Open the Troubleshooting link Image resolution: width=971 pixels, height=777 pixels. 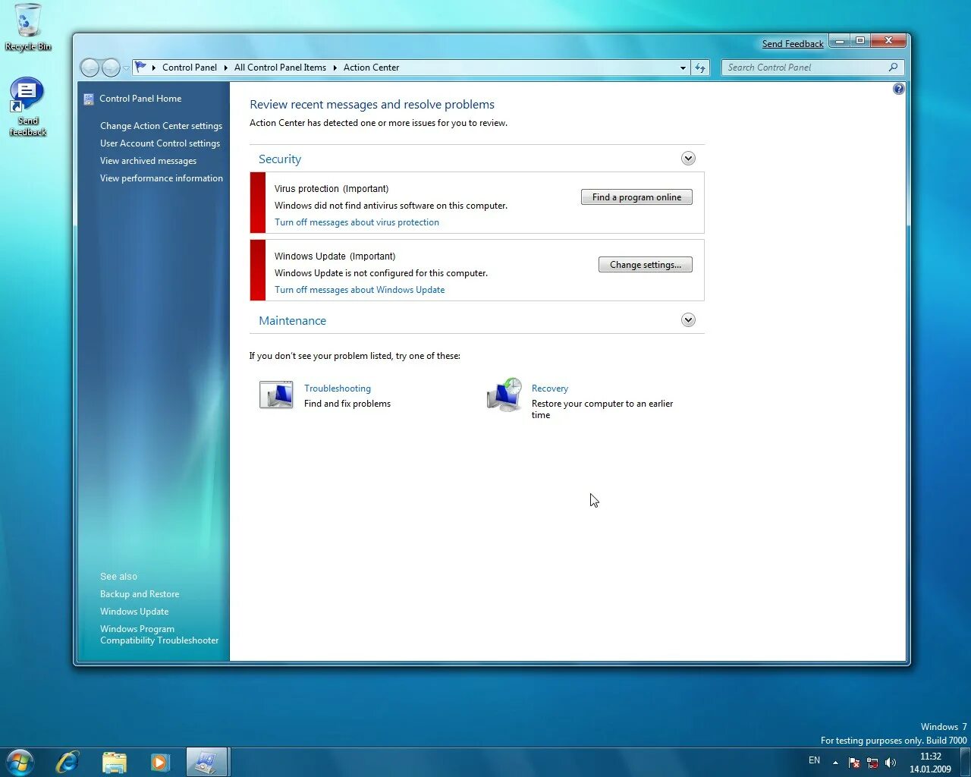tap(338, 388)
